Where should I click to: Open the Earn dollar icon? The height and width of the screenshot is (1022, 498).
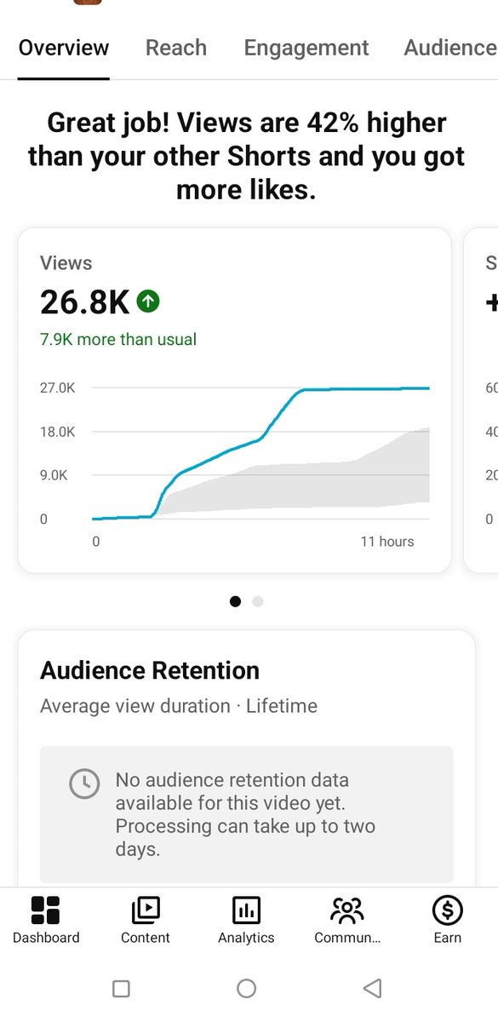pos(447,910)
